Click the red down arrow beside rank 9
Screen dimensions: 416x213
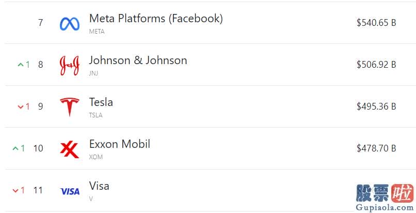tap(21, 107)
